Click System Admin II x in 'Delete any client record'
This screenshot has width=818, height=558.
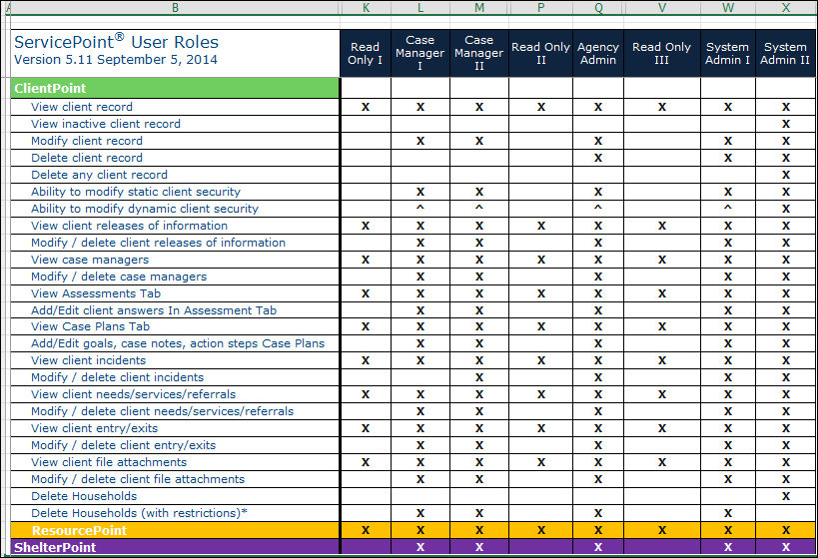click(x=786, y=175)
